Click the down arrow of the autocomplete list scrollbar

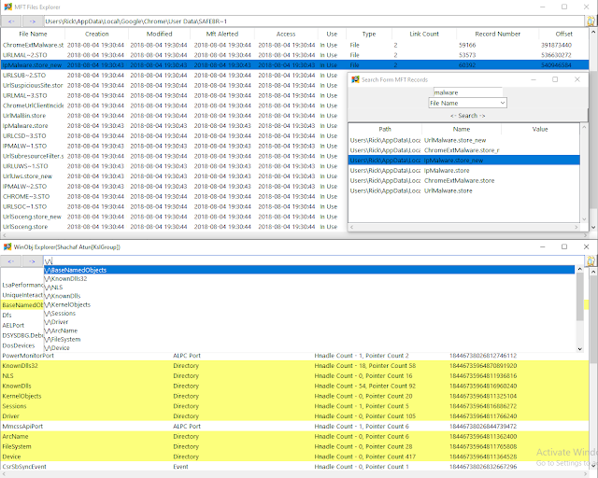pyautogui.click(x=579, y=349)
